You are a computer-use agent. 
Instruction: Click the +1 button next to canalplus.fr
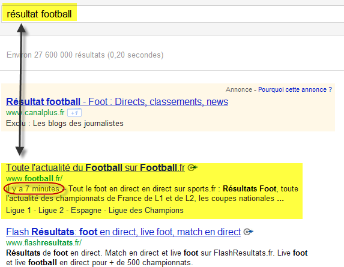(x=74, y=113)
